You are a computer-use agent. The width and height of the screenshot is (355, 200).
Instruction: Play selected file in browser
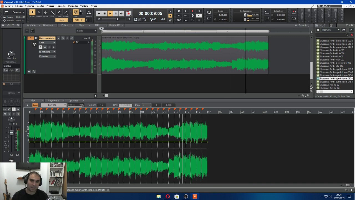[x=351, y=30]
